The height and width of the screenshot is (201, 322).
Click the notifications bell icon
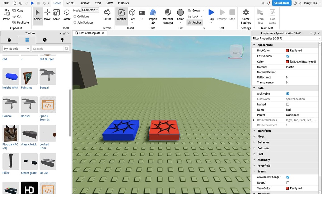[268, 3]
